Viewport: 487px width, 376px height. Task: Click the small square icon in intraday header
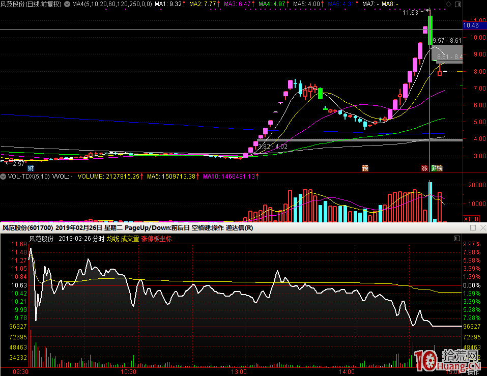point(456,239)
